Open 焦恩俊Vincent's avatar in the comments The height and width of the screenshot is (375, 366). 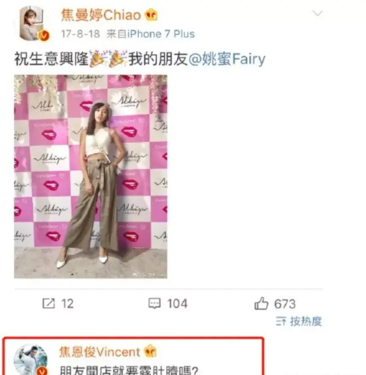(31, 360)
